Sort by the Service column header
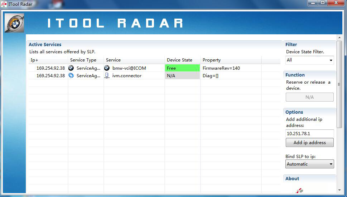This screenshot has height=197, width=347. click(x=134, y=60)
